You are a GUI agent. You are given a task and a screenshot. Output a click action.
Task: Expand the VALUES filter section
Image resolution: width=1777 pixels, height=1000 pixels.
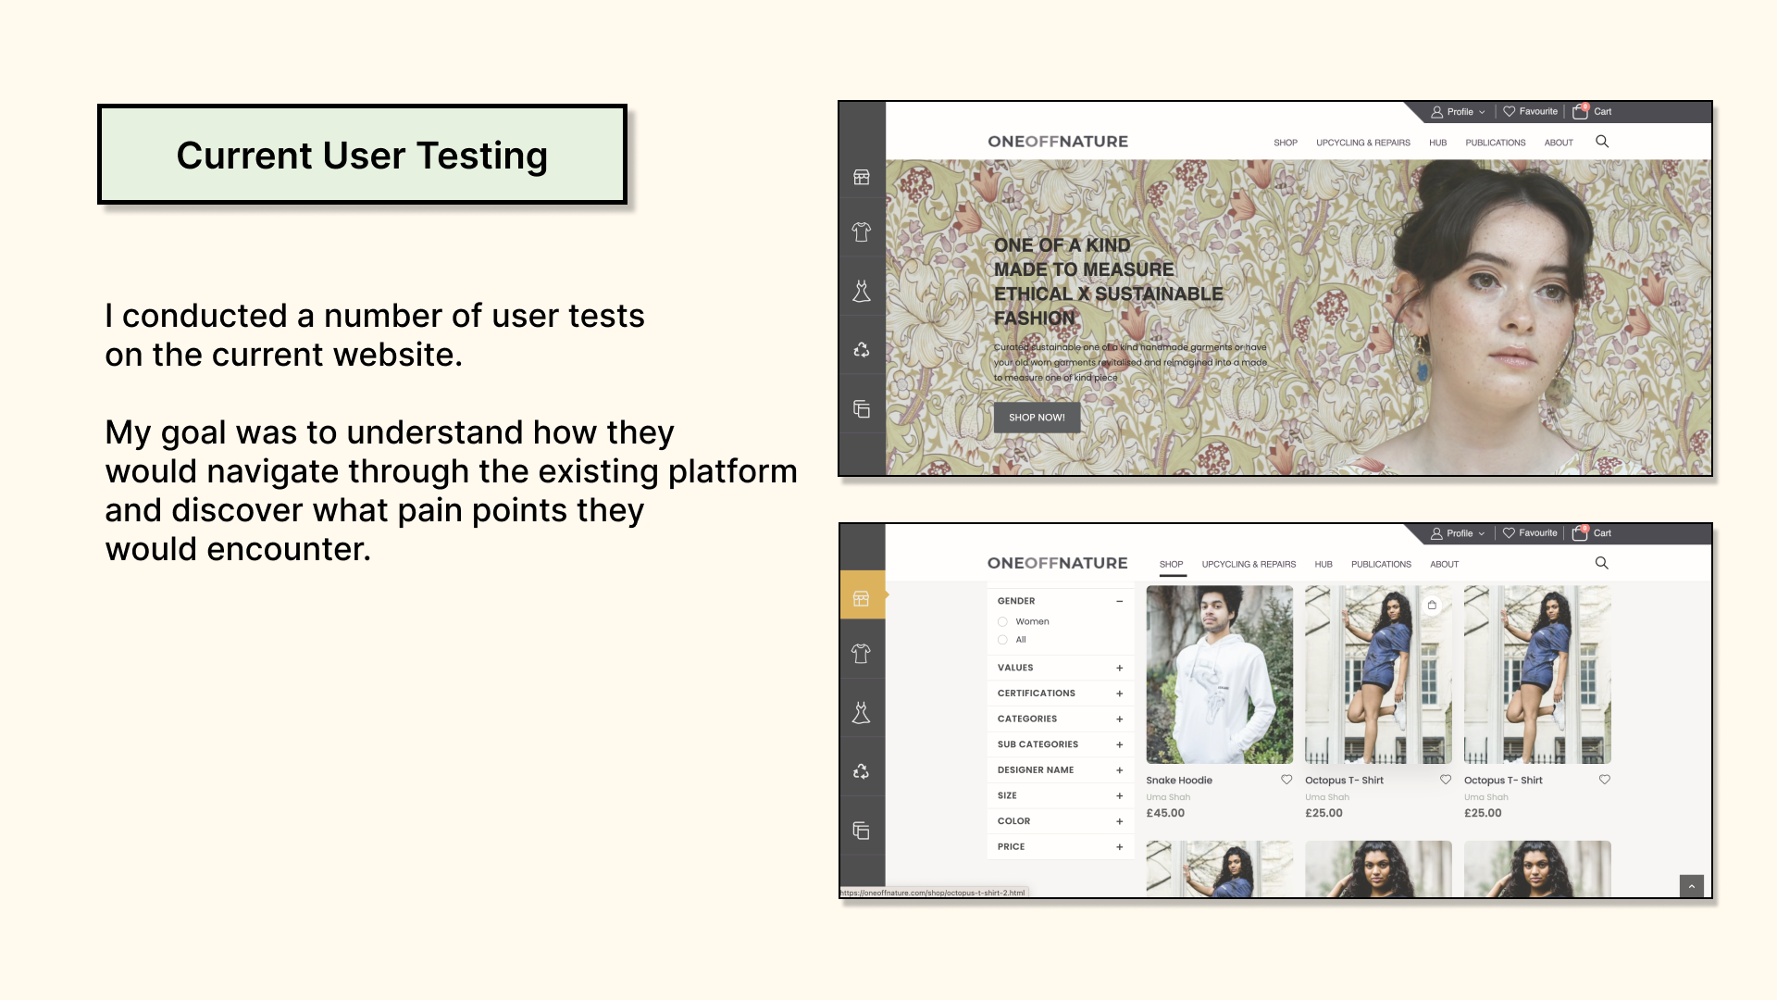pyautogui.click(x=1119, y=668)
